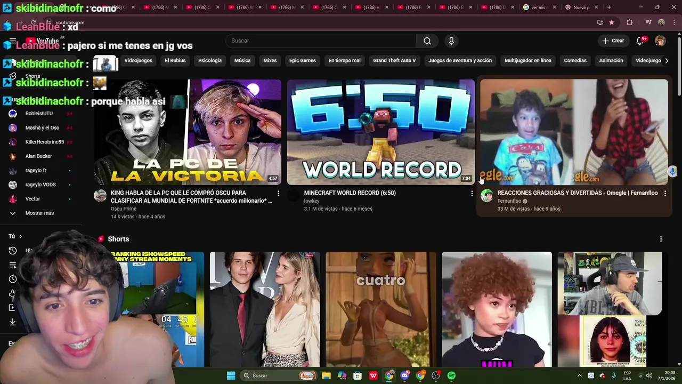Viewport: 682px width, 384px height.
Task: Open WPS Office from taskbar
Action: coord(373,375)
